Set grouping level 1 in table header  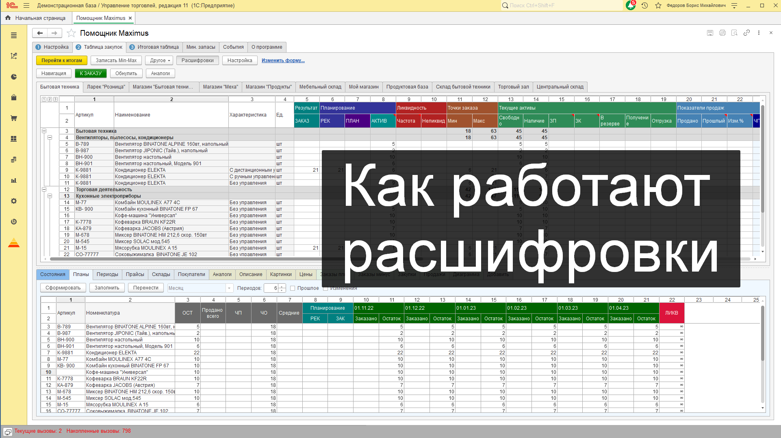pos(44,99)
